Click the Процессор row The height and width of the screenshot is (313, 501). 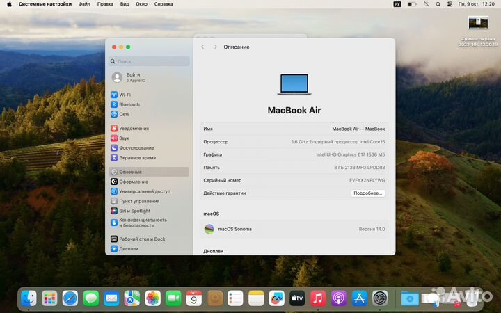[294, 141]
